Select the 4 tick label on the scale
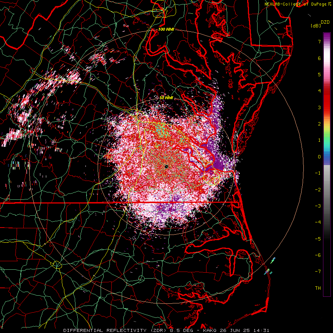Image resolution: width=333 pixels, height=333 pixels. click(x=319, y=91)
